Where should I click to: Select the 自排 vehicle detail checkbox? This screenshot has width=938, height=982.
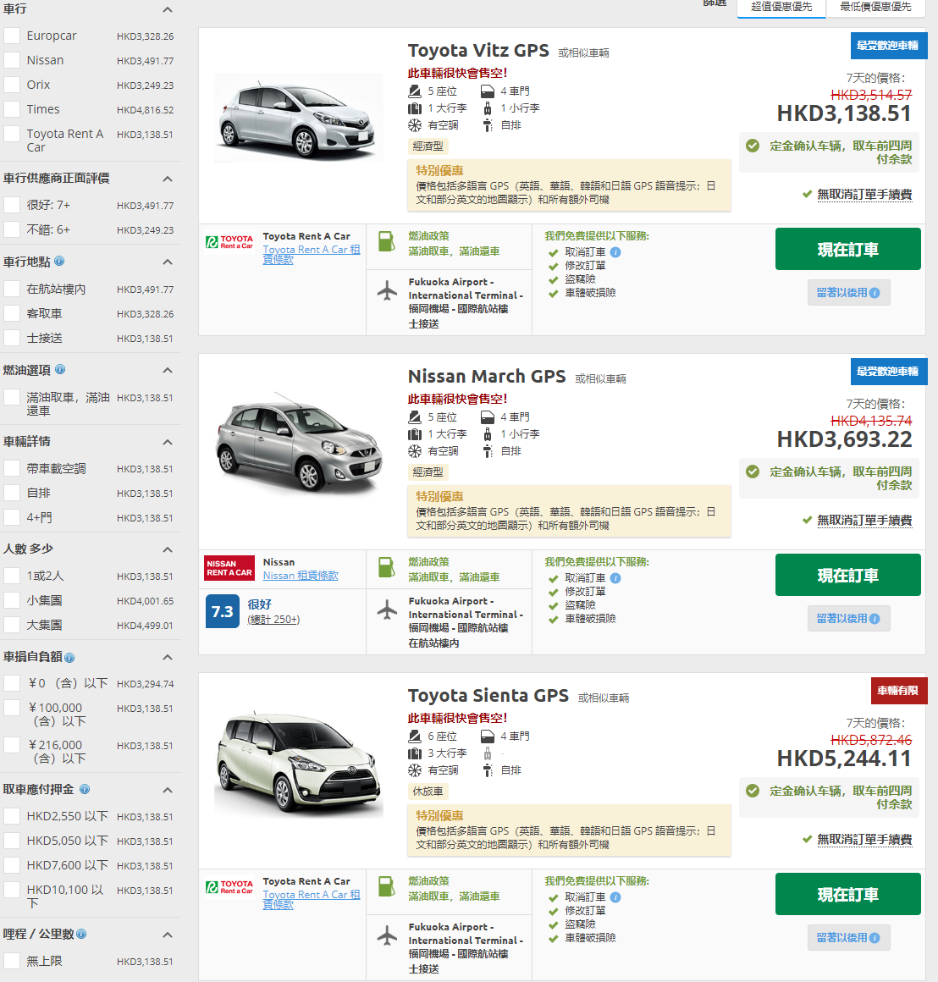(12, 493)
